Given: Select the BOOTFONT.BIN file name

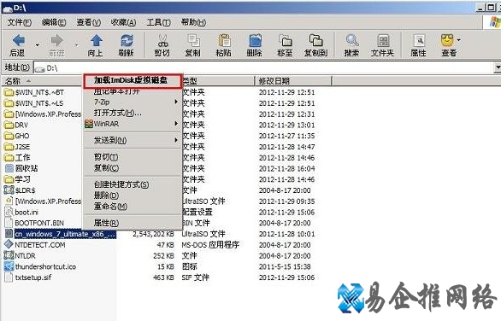Looking at the screenshot, I should click(39, 223).
